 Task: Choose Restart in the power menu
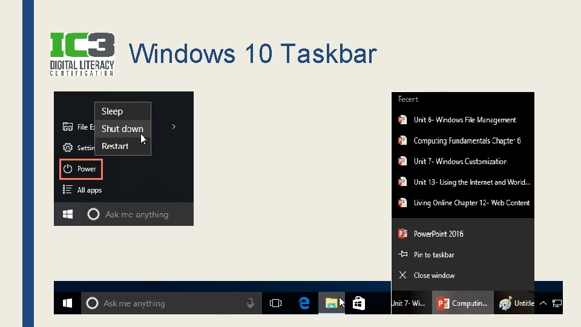point(123,146)
